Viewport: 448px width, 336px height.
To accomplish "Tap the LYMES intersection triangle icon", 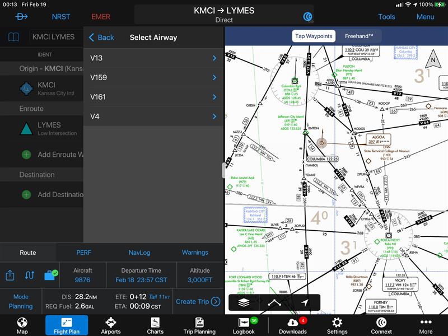I will tap(26, 129).
